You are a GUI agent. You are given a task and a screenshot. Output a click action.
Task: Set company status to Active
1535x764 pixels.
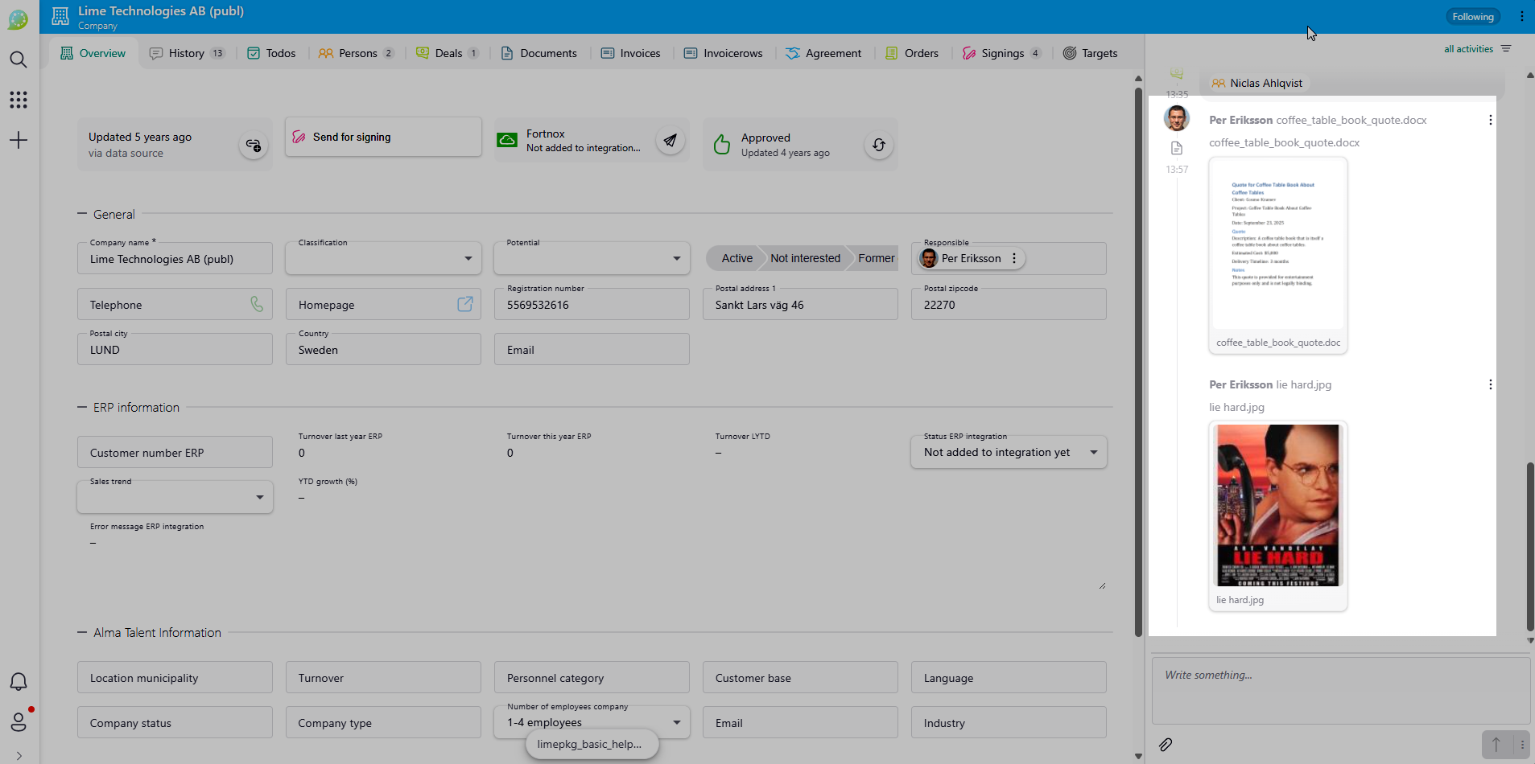(x=736, y=258)
